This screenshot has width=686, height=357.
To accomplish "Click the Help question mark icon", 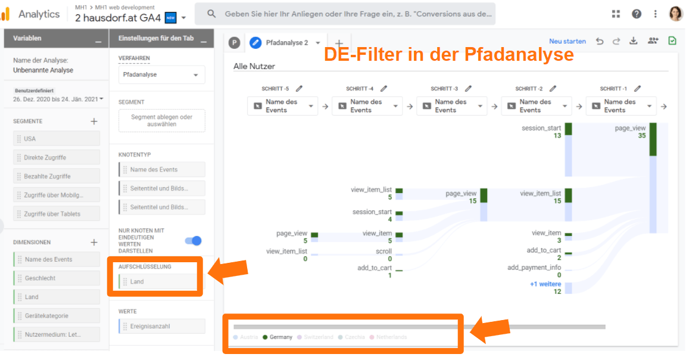I will click(637, 13).
